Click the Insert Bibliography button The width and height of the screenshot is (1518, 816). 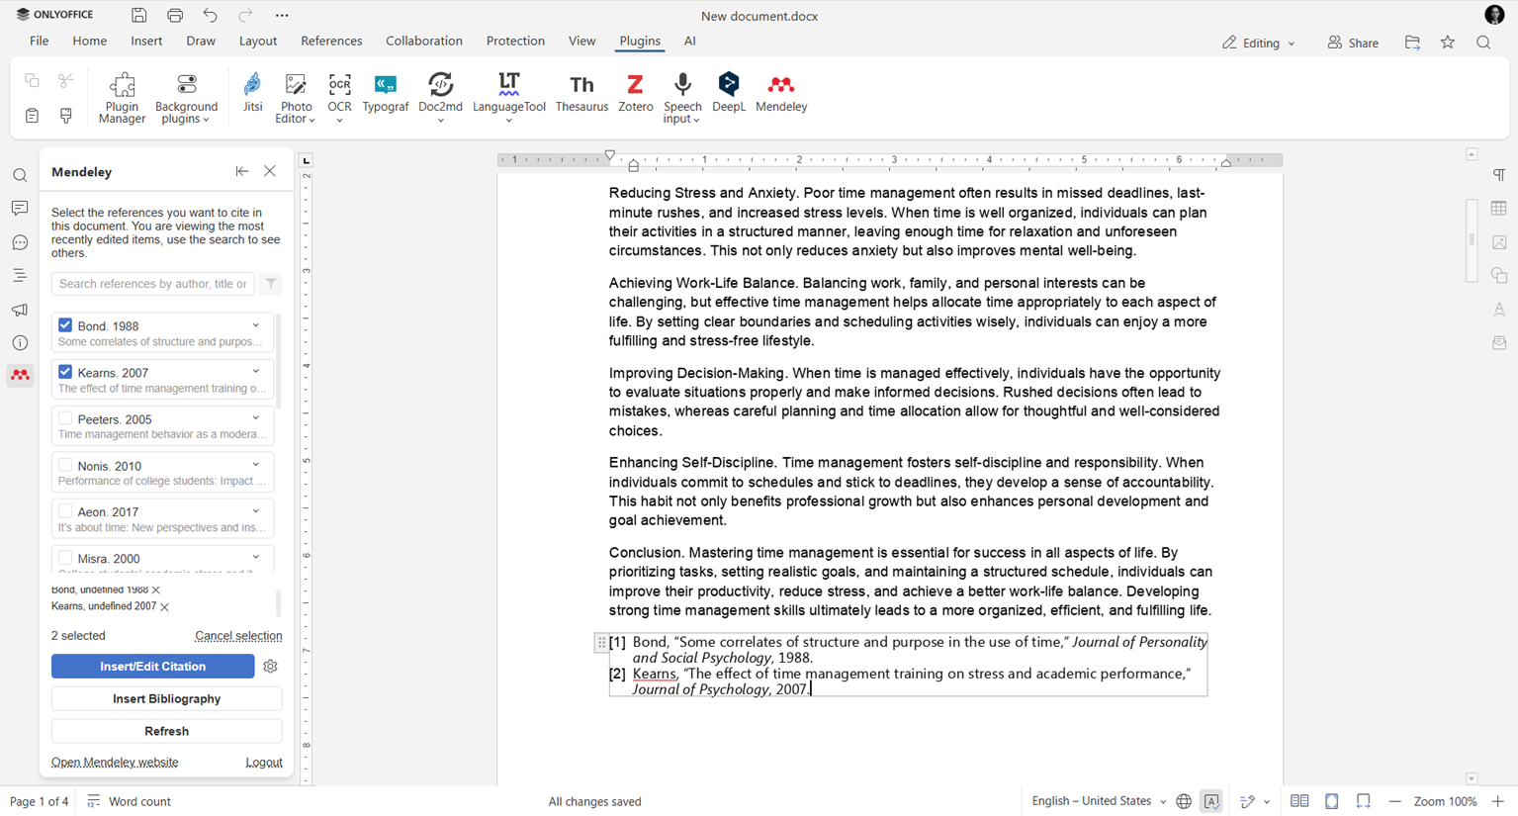pos(166,698)
